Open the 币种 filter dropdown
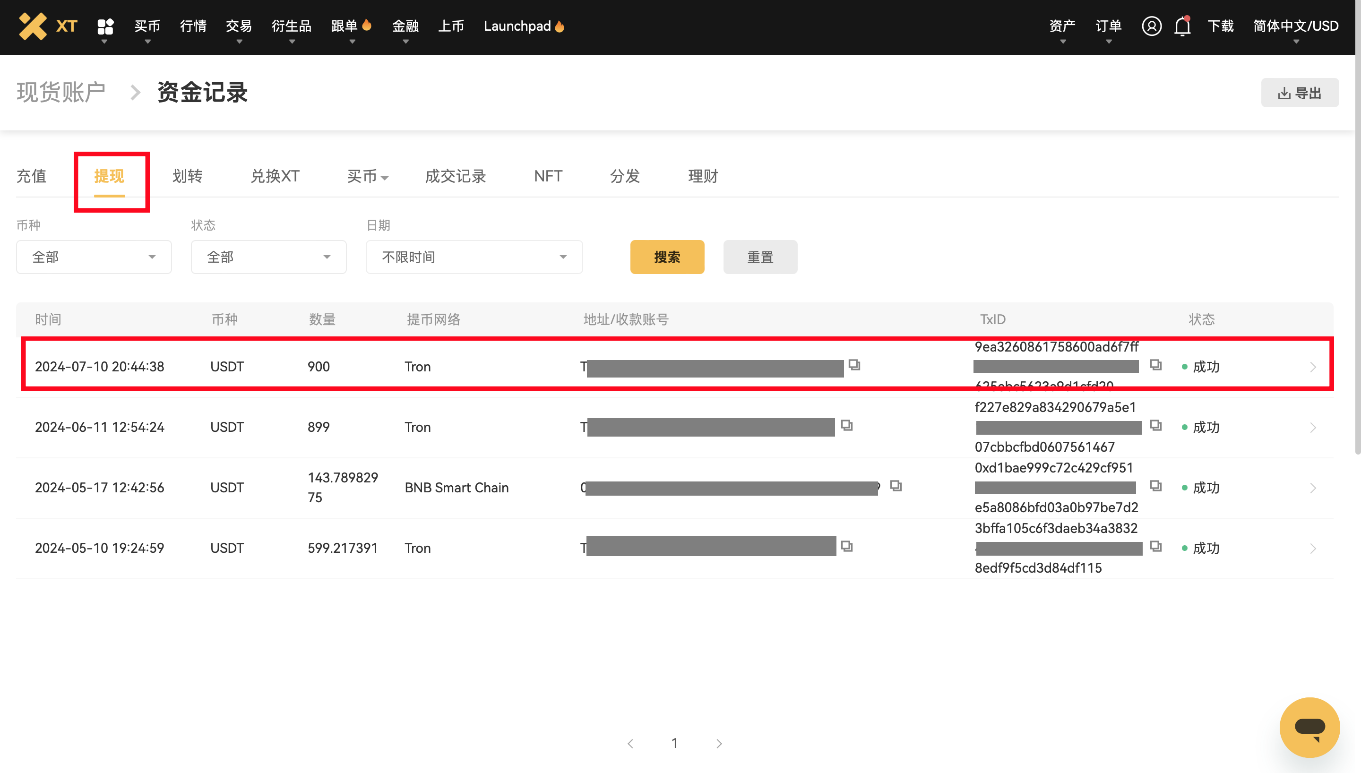The image size is (1361, 773). tap(94, 257)
